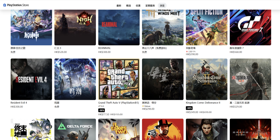Switch to the 精选 tab
Screen dimensions: 280x140
[x=128, y=5]
